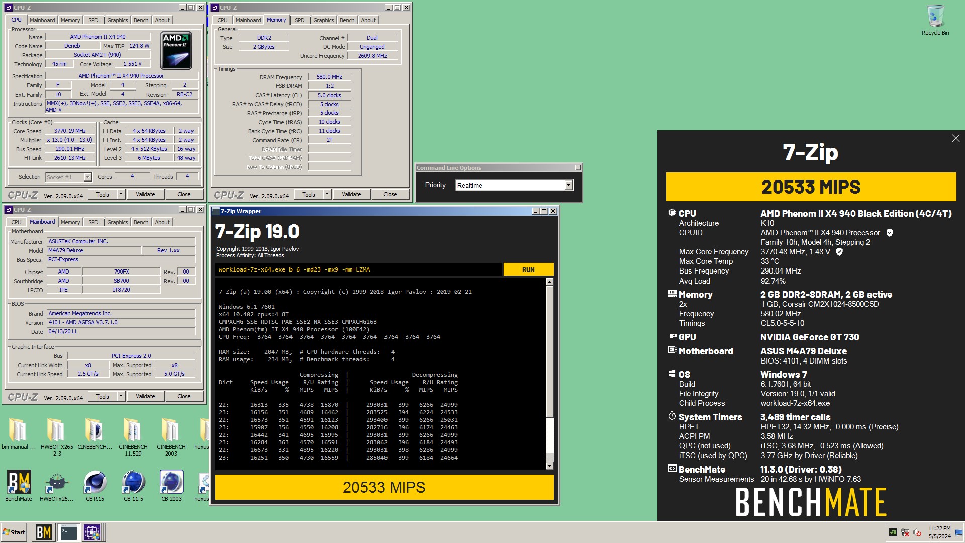Click the CAS# Latency 5.0 clocks value
The width and height of the screenshot is (965, 543).
click(x=329, y=95)
